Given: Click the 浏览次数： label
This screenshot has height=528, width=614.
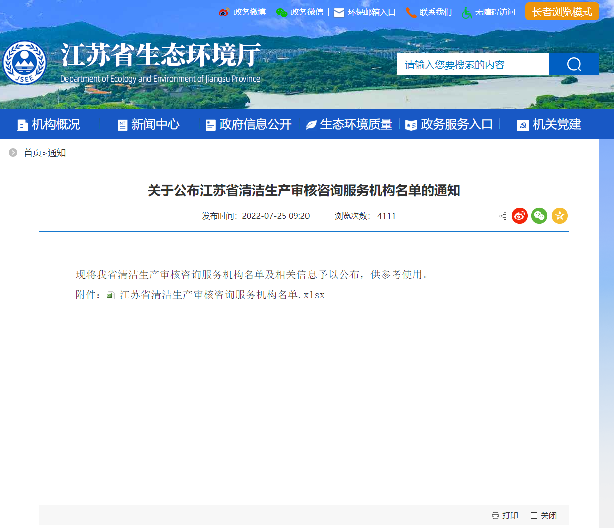Looking at the screenshot, I should click(x=353, y=216).
